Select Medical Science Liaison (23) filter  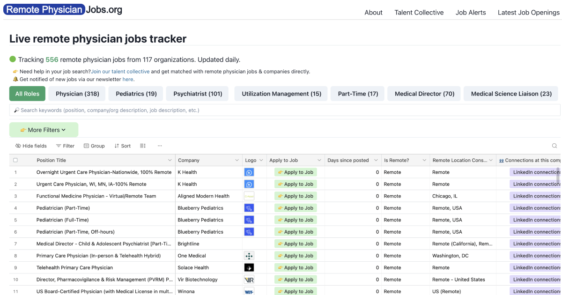pos(511,94)
